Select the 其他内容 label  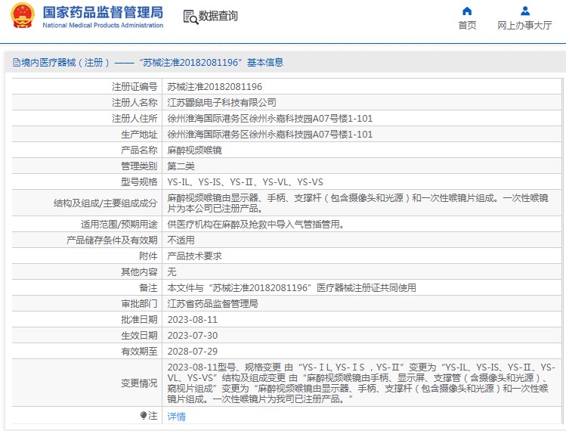[139, 272]
